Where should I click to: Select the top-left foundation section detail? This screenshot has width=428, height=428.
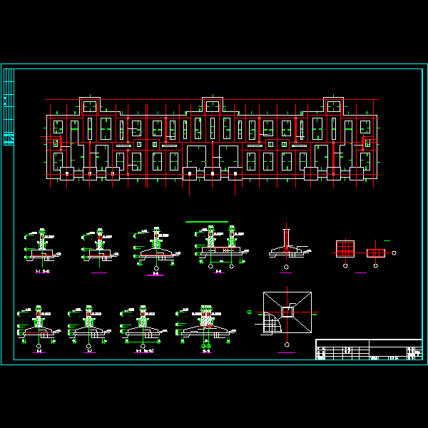pos(42,247)
